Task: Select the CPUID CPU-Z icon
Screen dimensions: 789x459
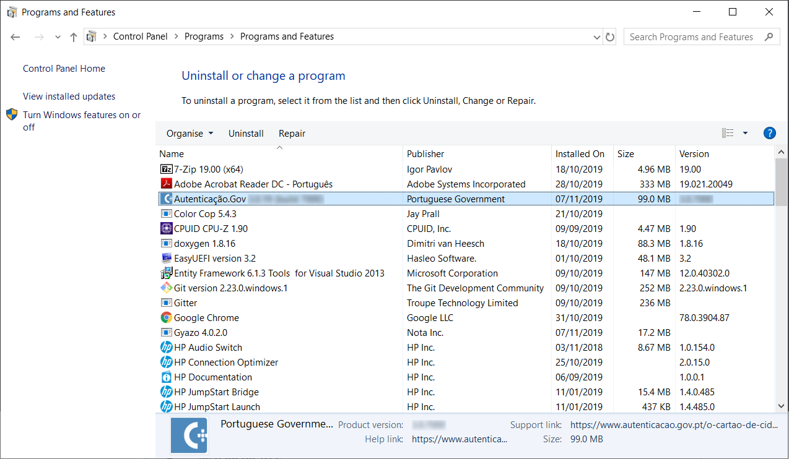Action: pos(166,229)
